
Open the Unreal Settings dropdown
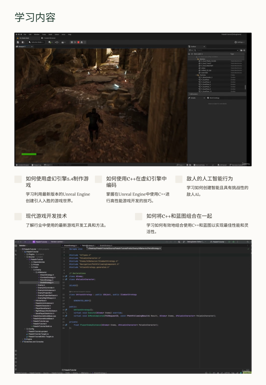[x=239, y=42]
